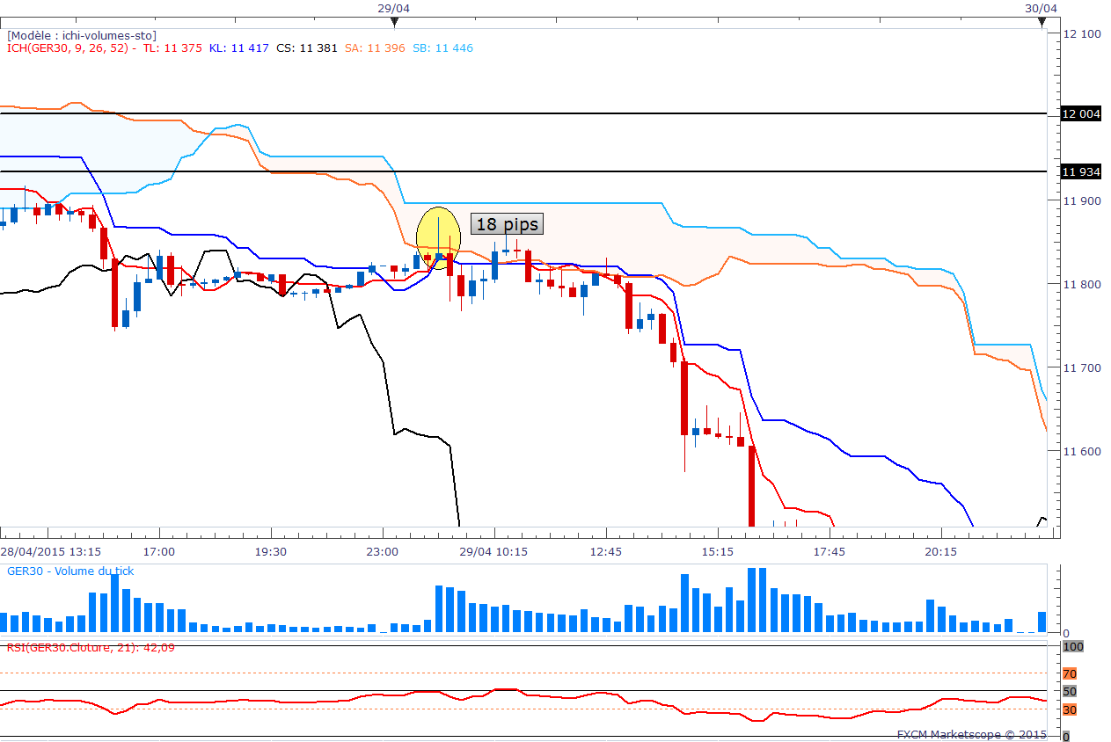This screenshot has height=742, width=1111.
Task: Click the KL: 11 417 value
Action: [x=238, y=47]
